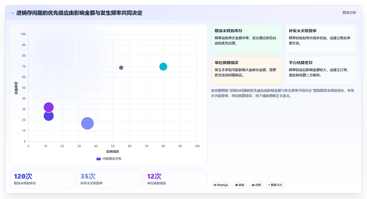
Task: Select the large light-blue bubble
Action: coord(87,123)
